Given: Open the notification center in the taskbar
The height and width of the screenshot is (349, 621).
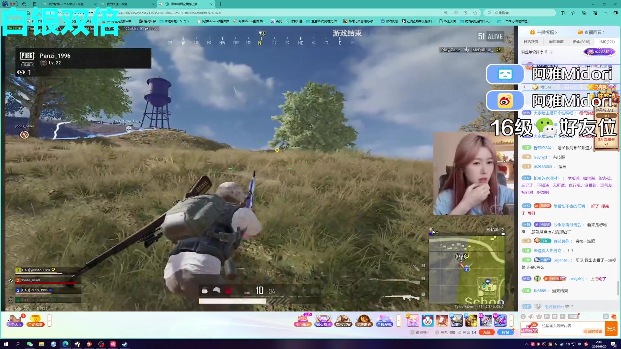Looking at the screenshot, I should [613, 344].
